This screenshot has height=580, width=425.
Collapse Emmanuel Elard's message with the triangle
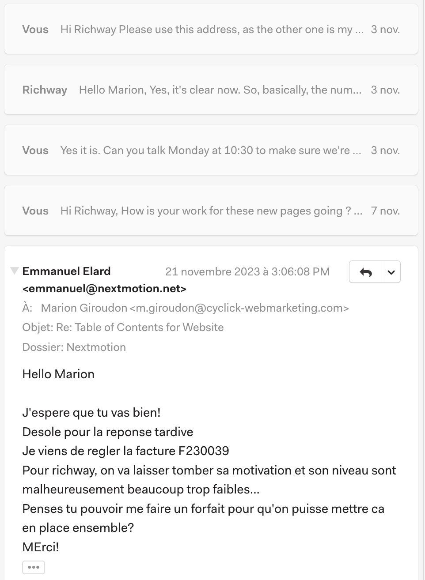[15, 271]
